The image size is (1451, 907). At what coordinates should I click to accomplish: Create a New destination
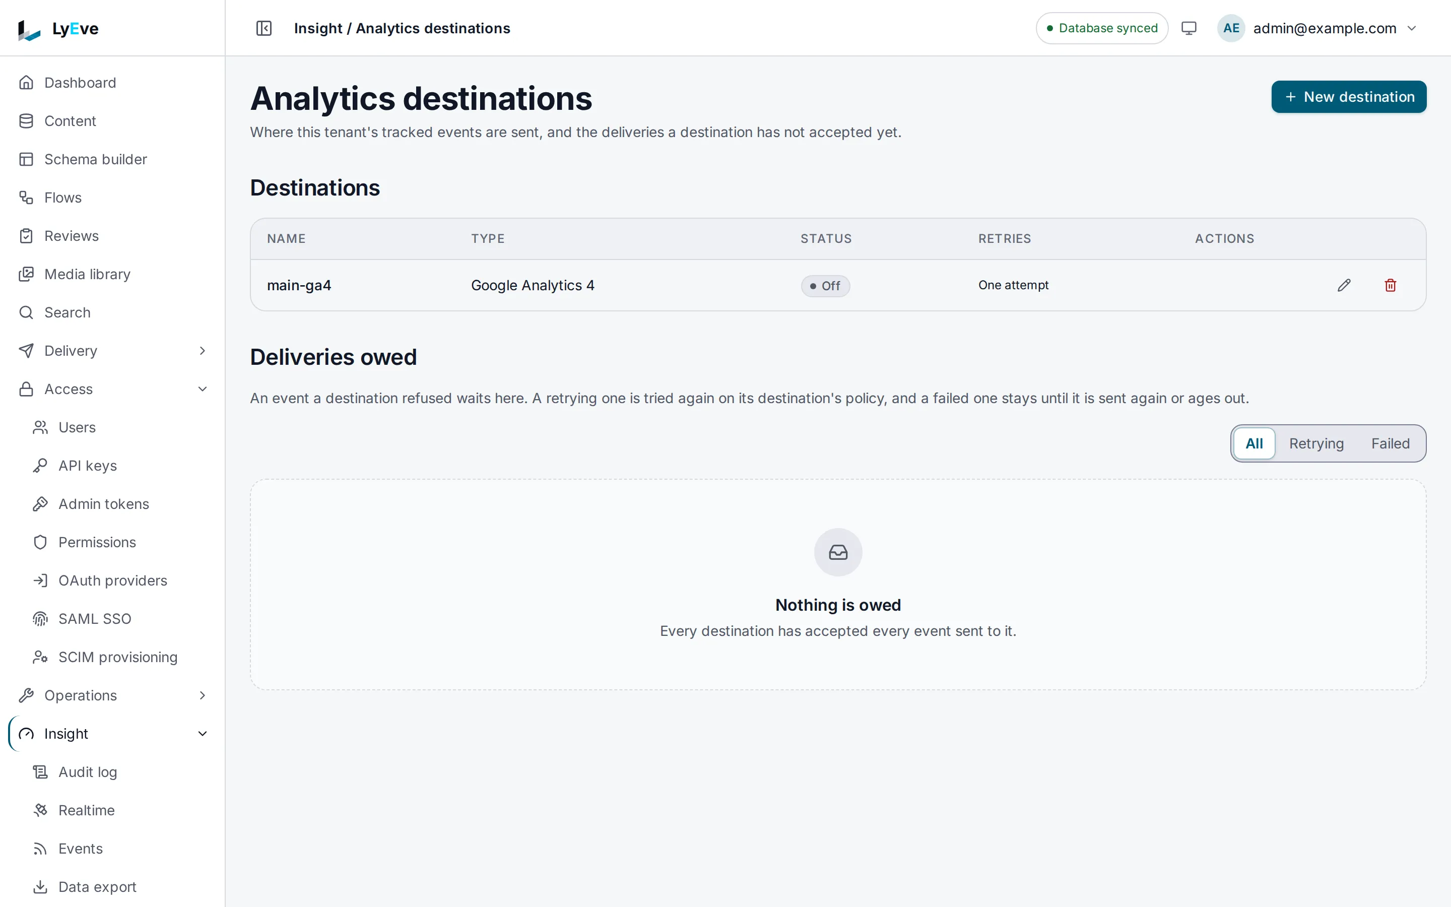pos(1348,97)
